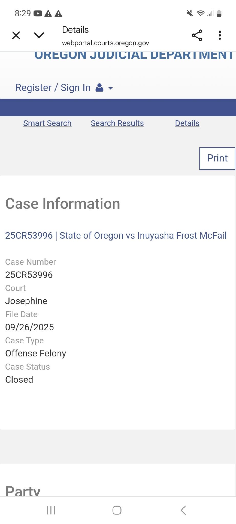Close the in-app browser with X

[16, 35]
